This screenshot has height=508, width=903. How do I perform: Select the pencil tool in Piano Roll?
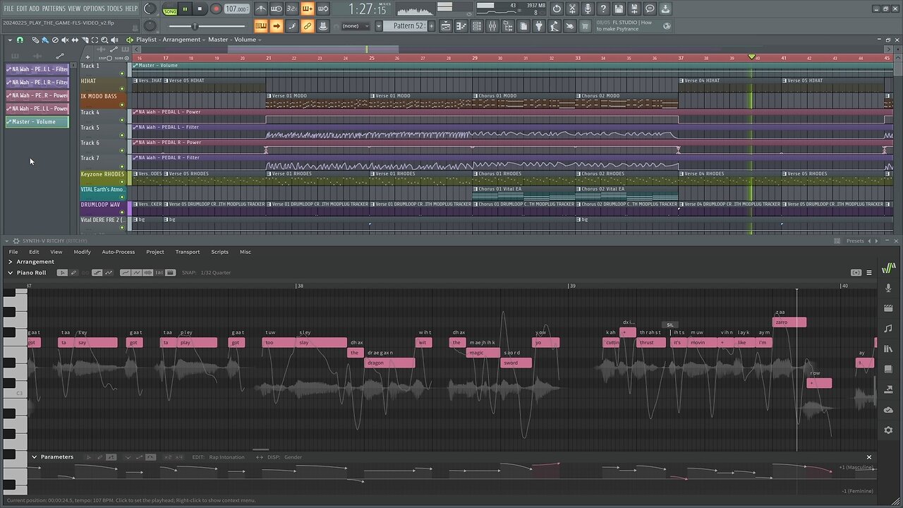pyautogui.click(x=73, y=272)
